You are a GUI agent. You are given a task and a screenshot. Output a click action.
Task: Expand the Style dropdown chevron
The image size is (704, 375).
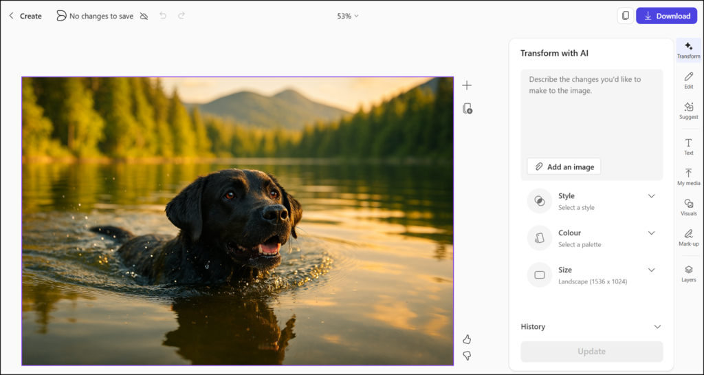[x=652, y=196]
